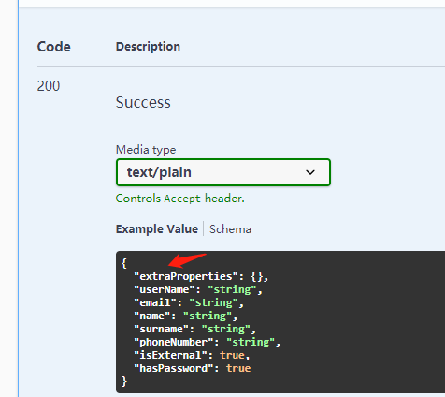Click the "name" key in the example

click(x=152, y=316)
